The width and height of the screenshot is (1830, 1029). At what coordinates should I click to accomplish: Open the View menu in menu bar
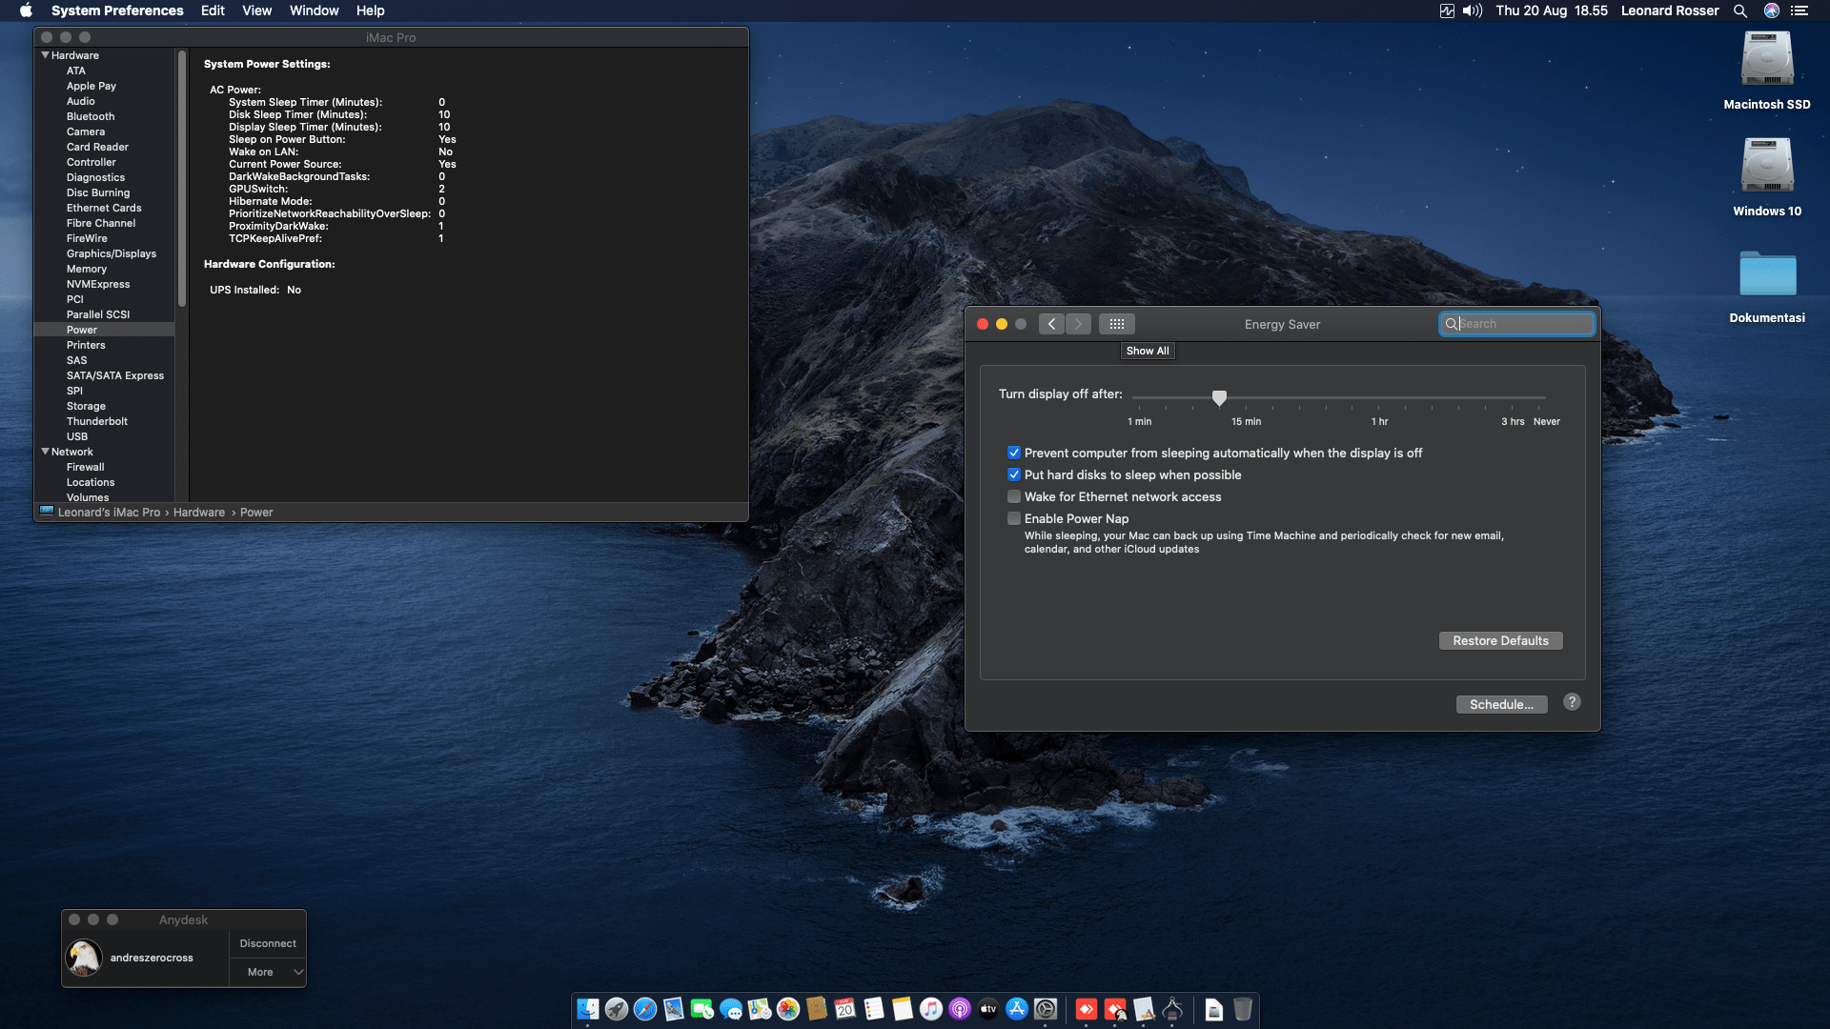click(x=256, y=10)
